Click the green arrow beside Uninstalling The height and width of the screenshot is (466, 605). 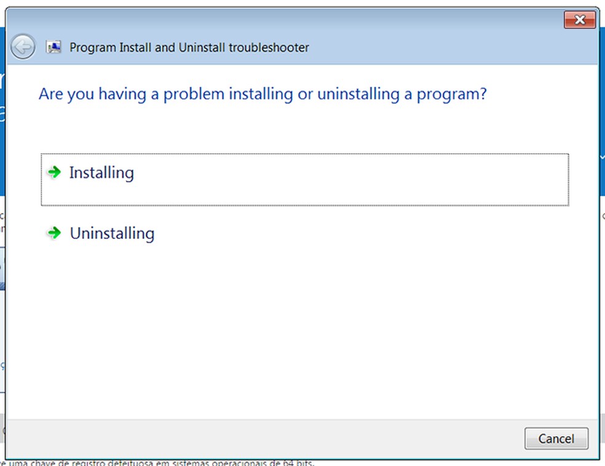(x=55, y=233)
